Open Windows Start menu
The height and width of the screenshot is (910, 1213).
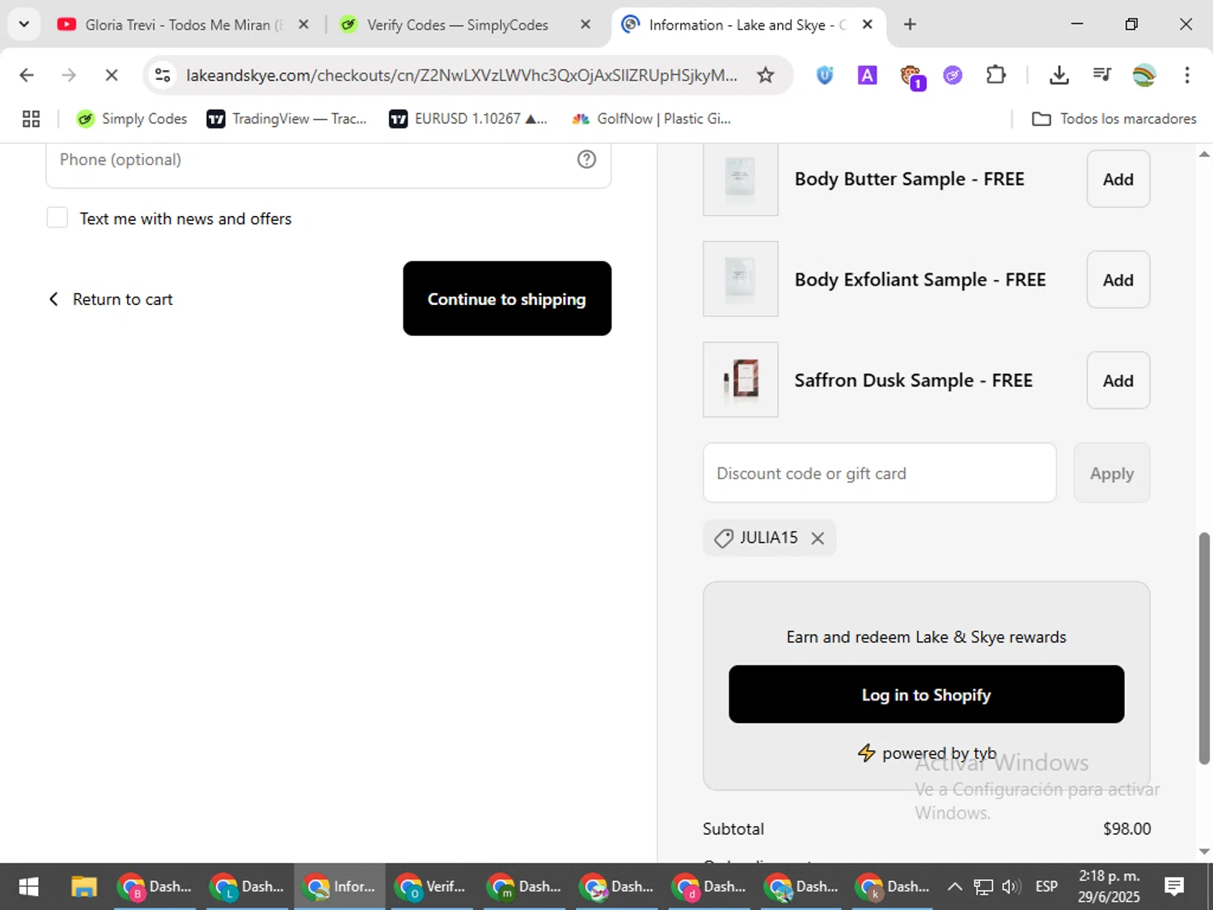(x=28, y=887)
